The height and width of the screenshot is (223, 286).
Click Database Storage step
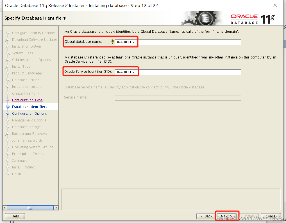[26, 127]
